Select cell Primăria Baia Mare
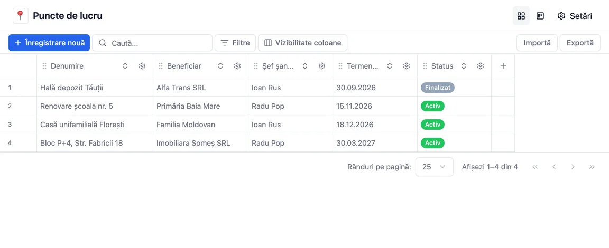 (x=200, y=106)
